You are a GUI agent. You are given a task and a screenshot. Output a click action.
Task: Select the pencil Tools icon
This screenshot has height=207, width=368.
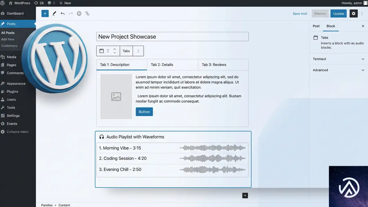click(54, 14)
